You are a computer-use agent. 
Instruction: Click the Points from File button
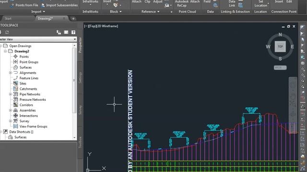coord(24,5)
